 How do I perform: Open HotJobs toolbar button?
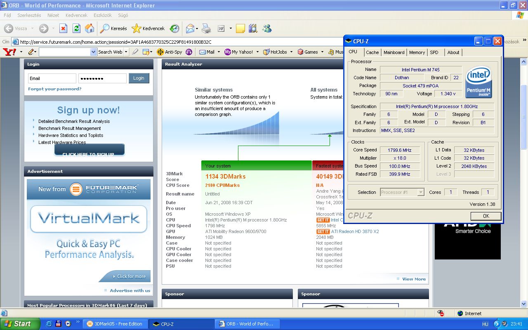275,52
